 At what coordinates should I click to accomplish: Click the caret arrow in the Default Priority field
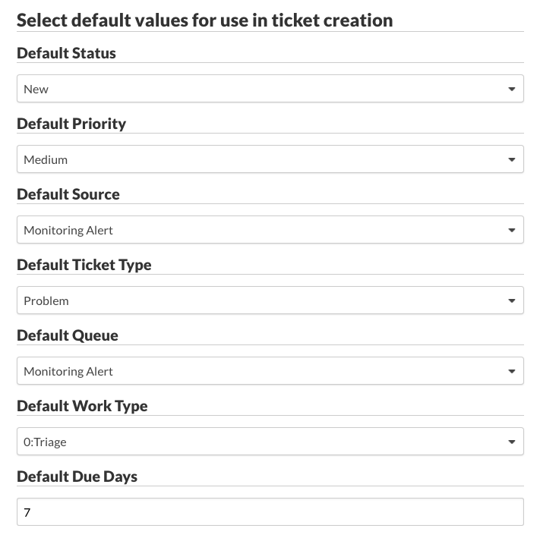point(512,160)
